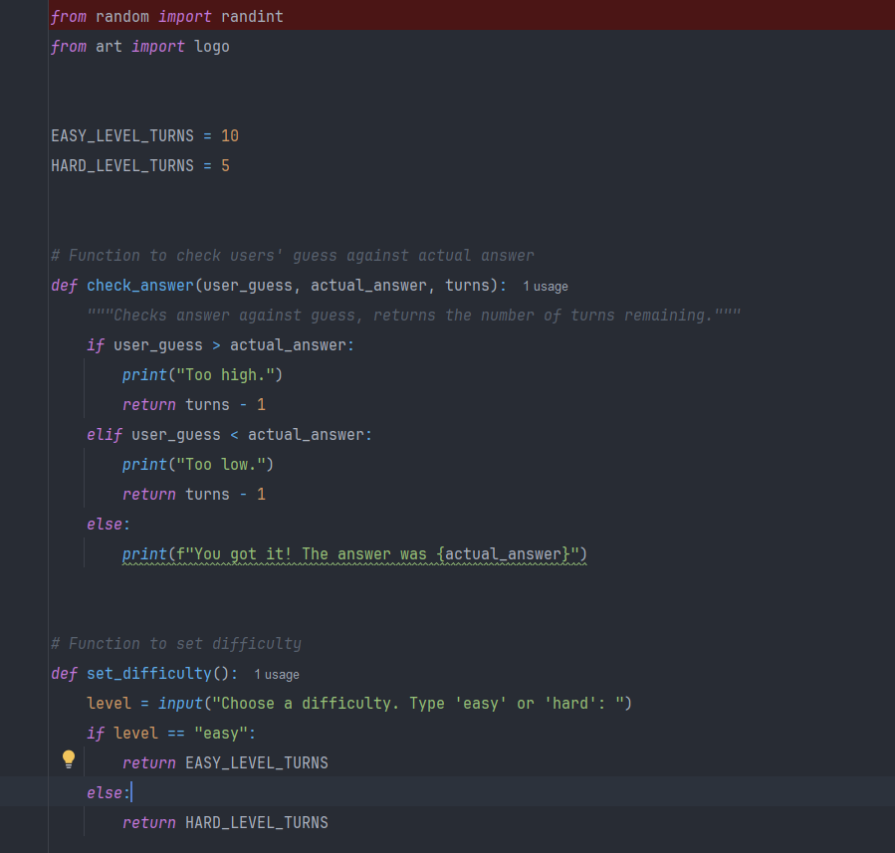Click the 'else:' line in check_answer
Image resolution: width=895 pixels, height=853 pixels.
[109, 524]
